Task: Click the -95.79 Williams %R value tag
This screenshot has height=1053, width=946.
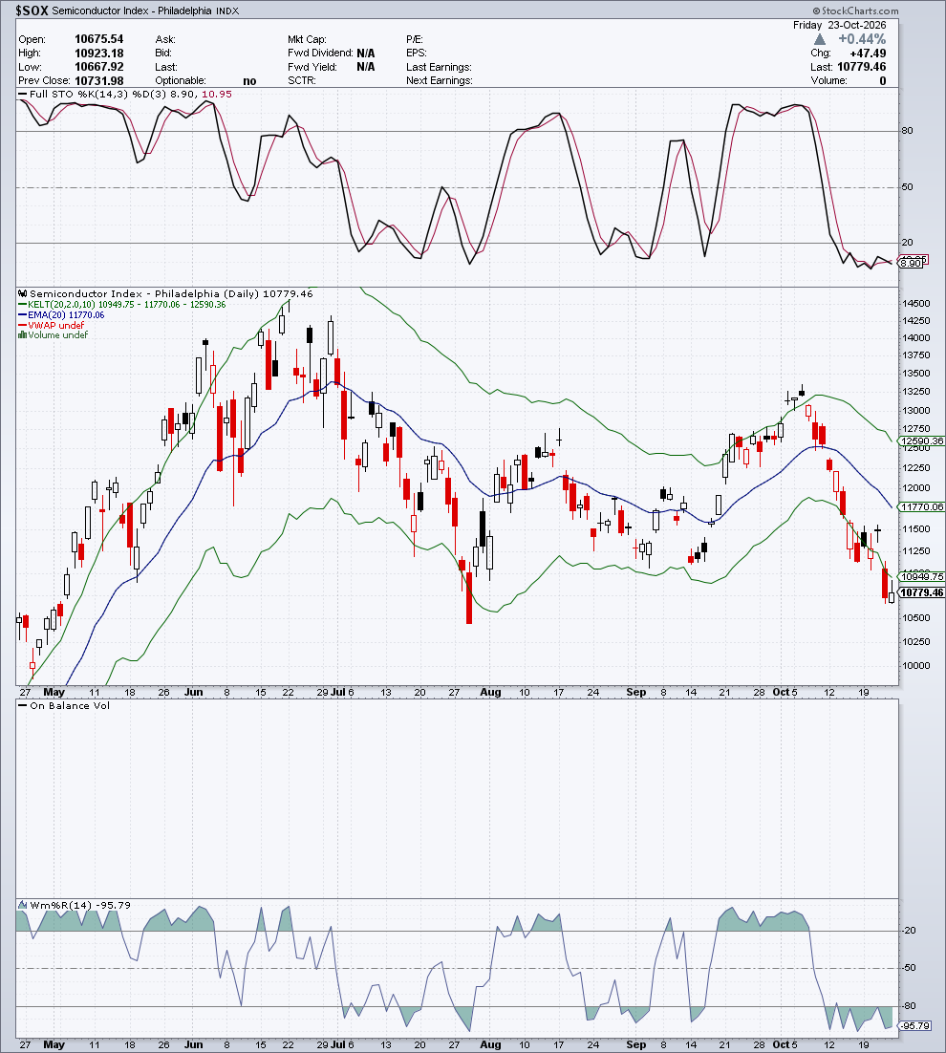Action: [x=915, y=1025]
